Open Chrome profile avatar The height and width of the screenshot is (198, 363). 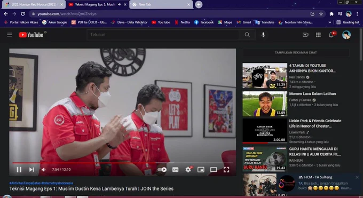coord(349,14)
